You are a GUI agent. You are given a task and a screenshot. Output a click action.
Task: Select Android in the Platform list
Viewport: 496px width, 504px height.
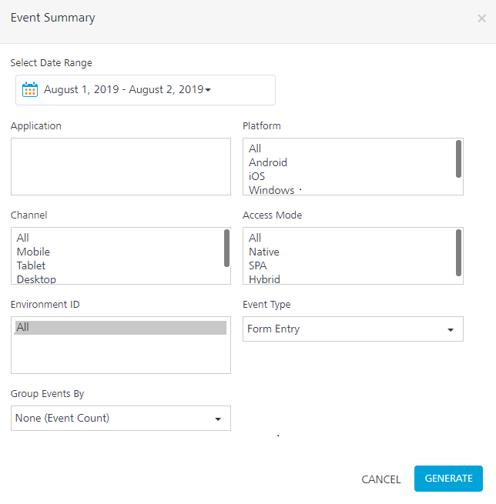267,162
